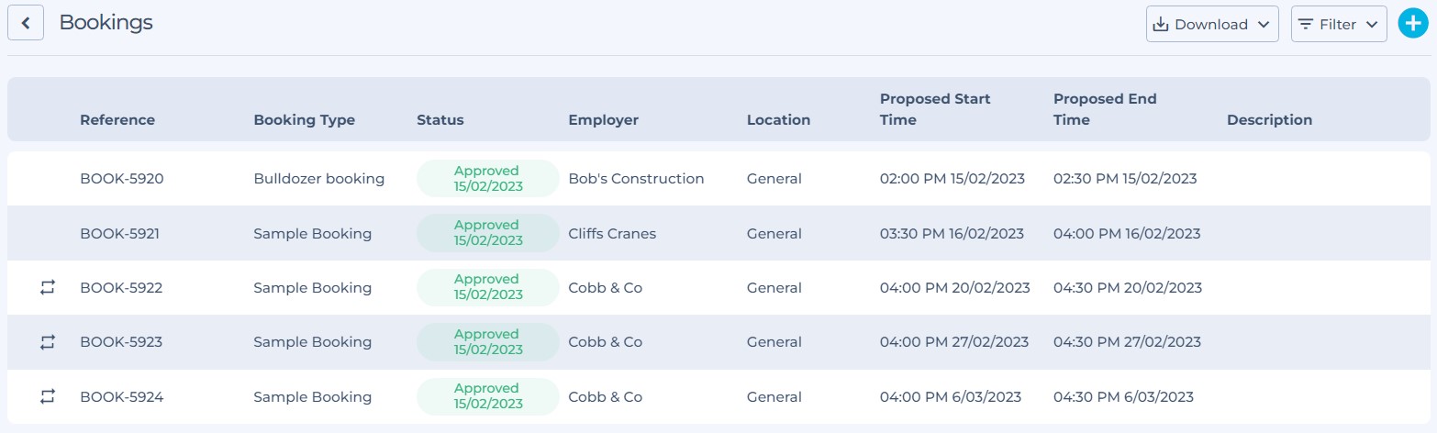Image resolution: width=1437 pixels, height=433 pixels.
Task: Click the download tray icon in Download button
Action: coord(1161,24)
